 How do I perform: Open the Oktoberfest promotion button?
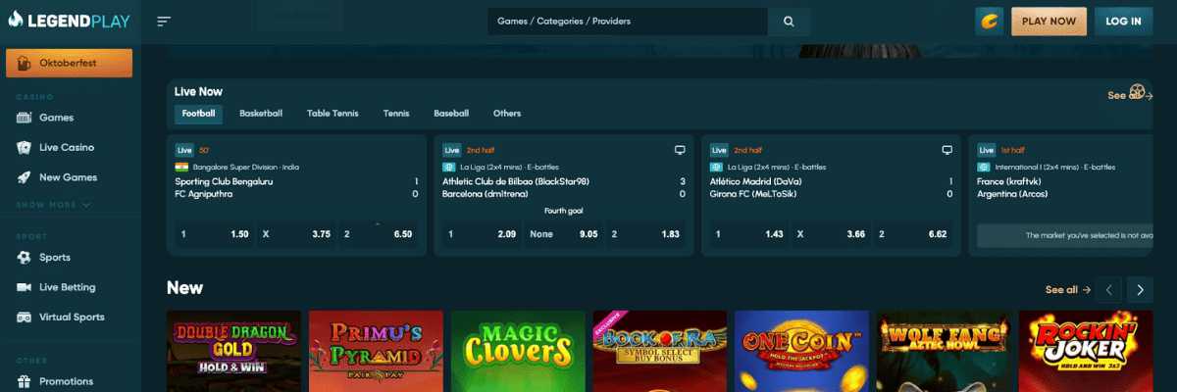pyautogui.click(x=69, y=64)
